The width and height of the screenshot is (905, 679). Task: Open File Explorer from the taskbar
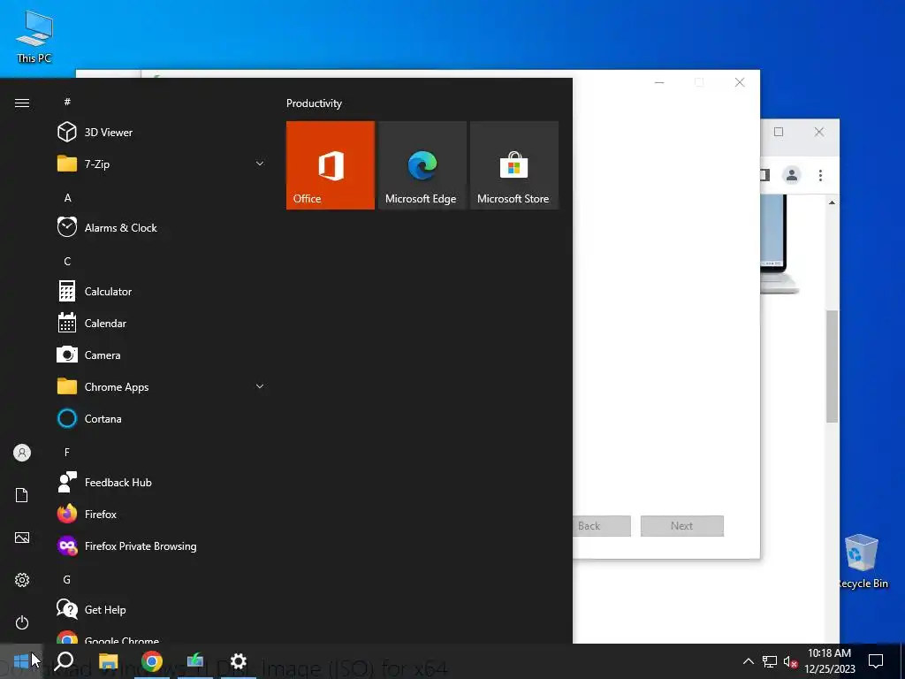coord(108,661)
